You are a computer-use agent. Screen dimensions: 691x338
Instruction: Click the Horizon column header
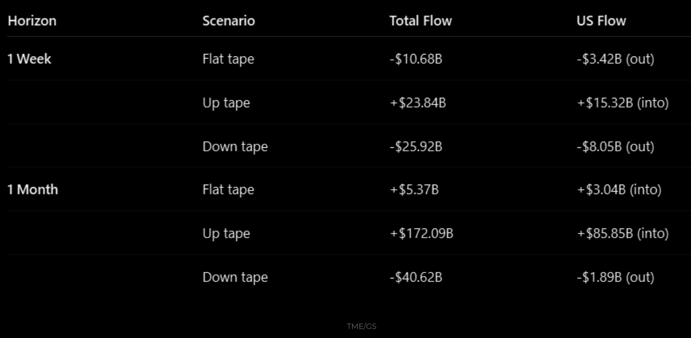pos(32,21)
